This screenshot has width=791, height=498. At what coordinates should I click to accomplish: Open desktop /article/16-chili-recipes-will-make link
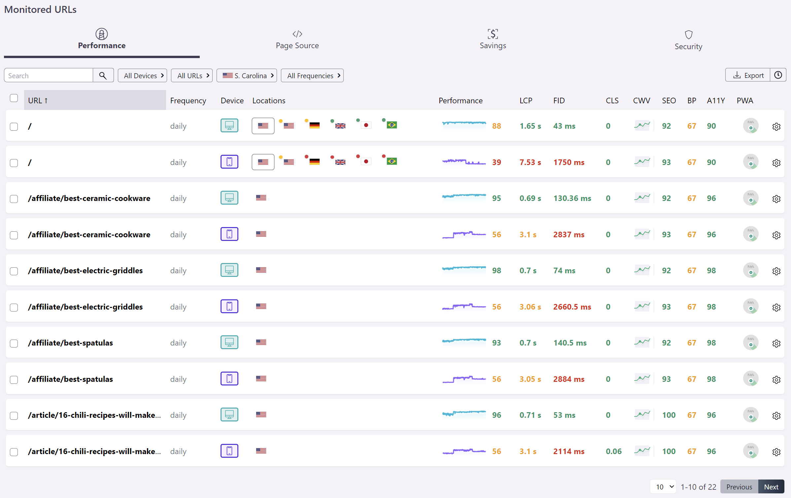point(94,415)
